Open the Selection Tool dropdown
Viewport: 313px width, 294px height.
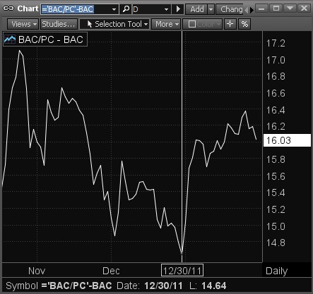[x=114, y=24]
